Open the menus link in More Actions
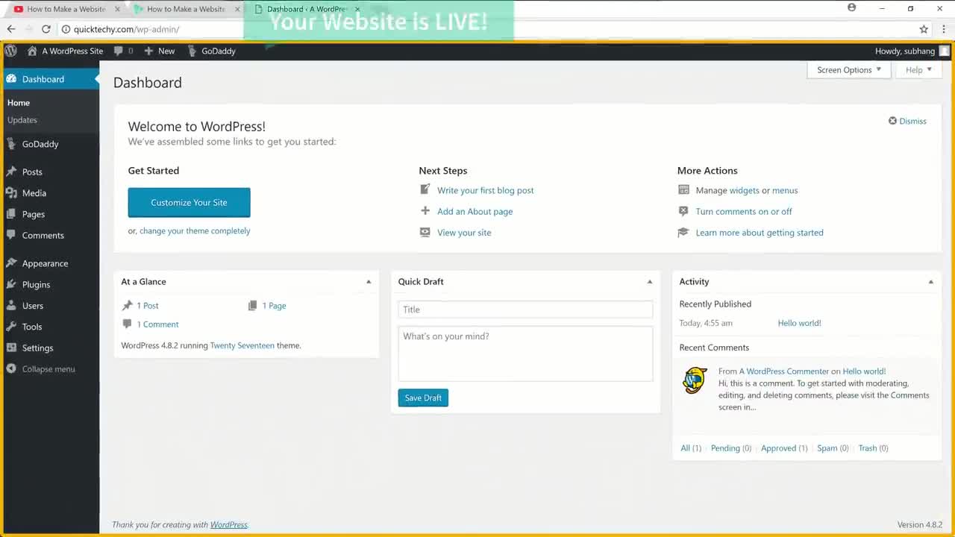Image resolution: width=955 pixels, height=537 pixels. pos(785,190)
